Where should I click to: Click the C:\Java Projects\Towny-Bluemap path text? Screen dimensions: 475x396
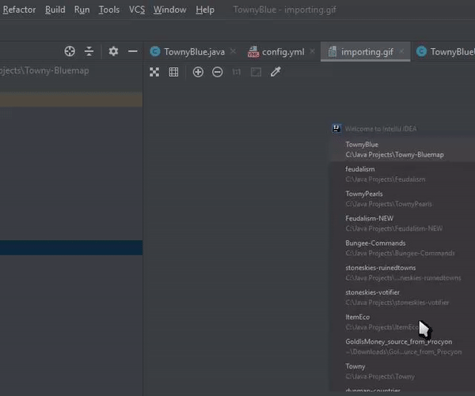394,155
